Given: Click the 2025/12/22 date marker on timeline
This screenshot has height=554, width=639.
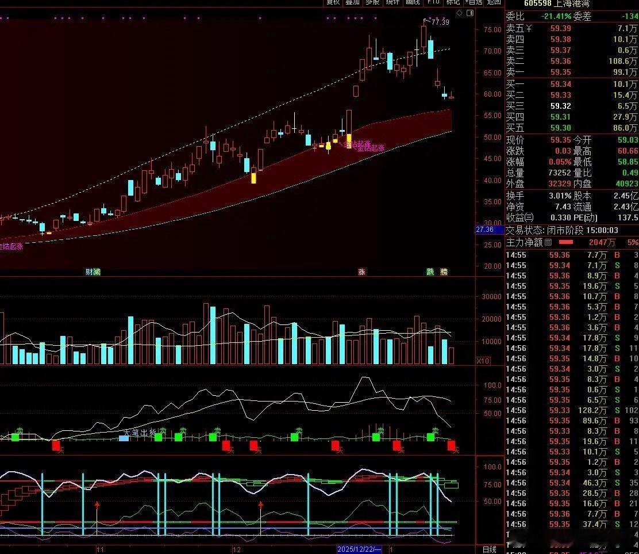Looking at the screenshot, I should click(360, 550).
